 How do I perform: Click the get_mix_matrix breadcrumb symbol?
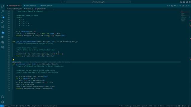click(41, 9)
